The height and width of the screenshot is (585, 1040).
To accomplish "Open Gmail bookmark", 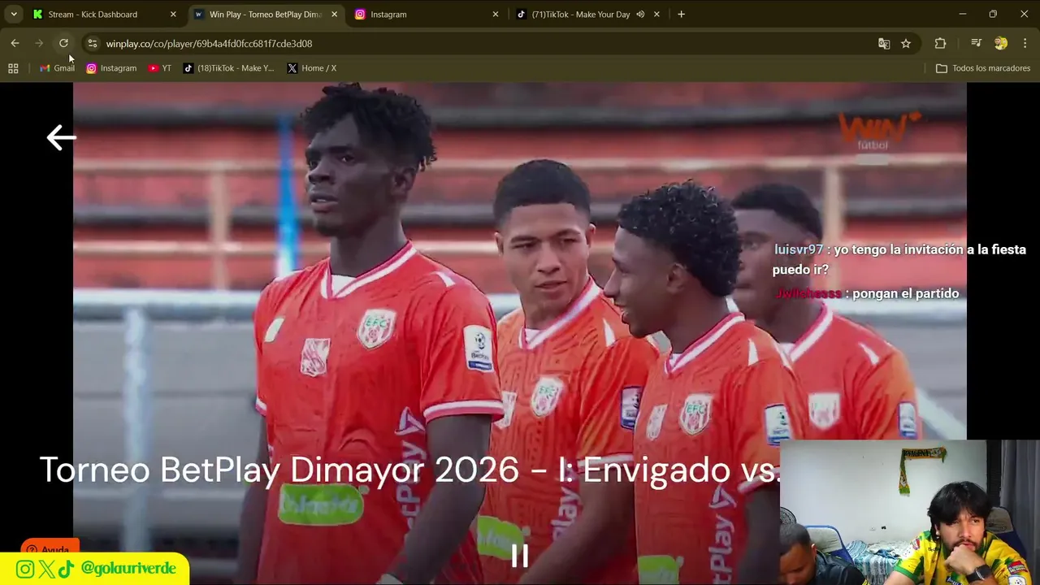I will (57, 68).
